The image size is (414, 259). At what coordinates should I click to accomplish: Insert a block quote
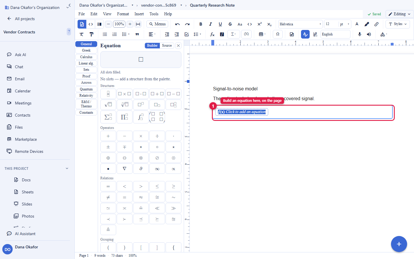point(137,34)
